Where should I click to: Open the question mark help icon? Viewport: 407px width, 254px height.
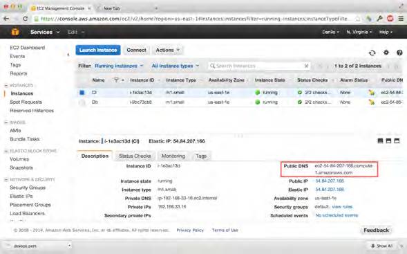[x=399, y=53]
